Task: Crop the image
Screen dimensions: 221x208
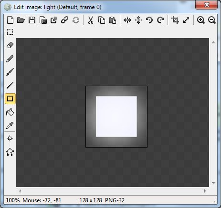Action: point(175,20)
